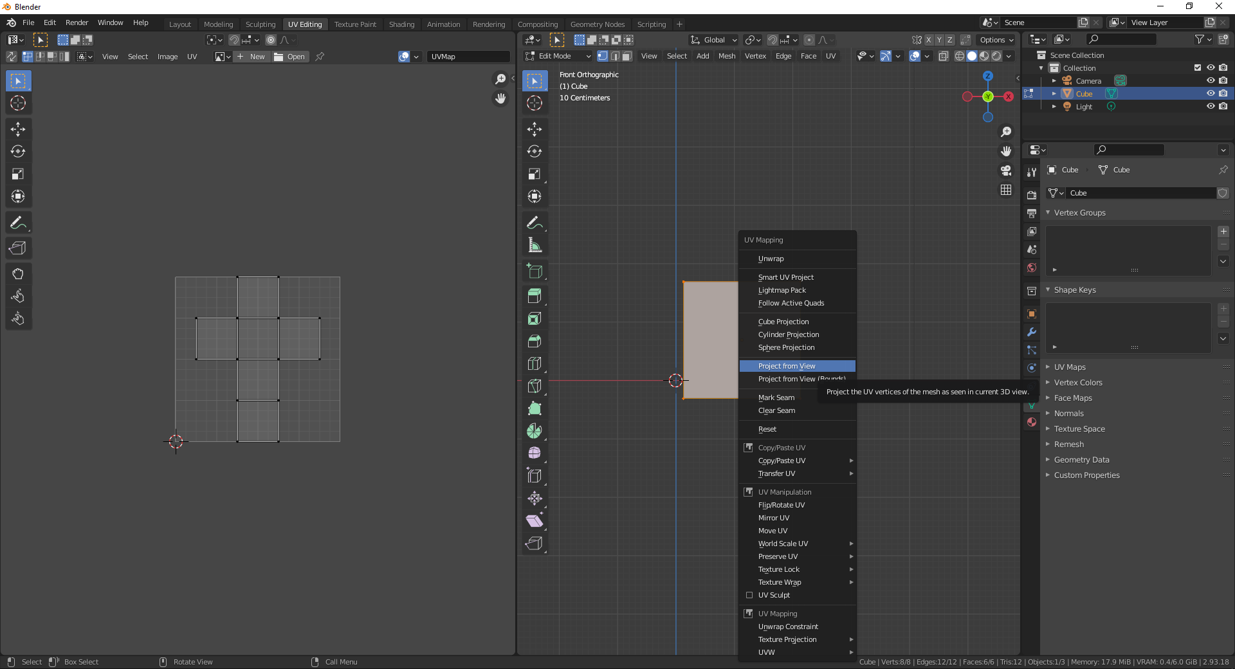Click the Open image button
The image size is (1235, 669).
290,57
